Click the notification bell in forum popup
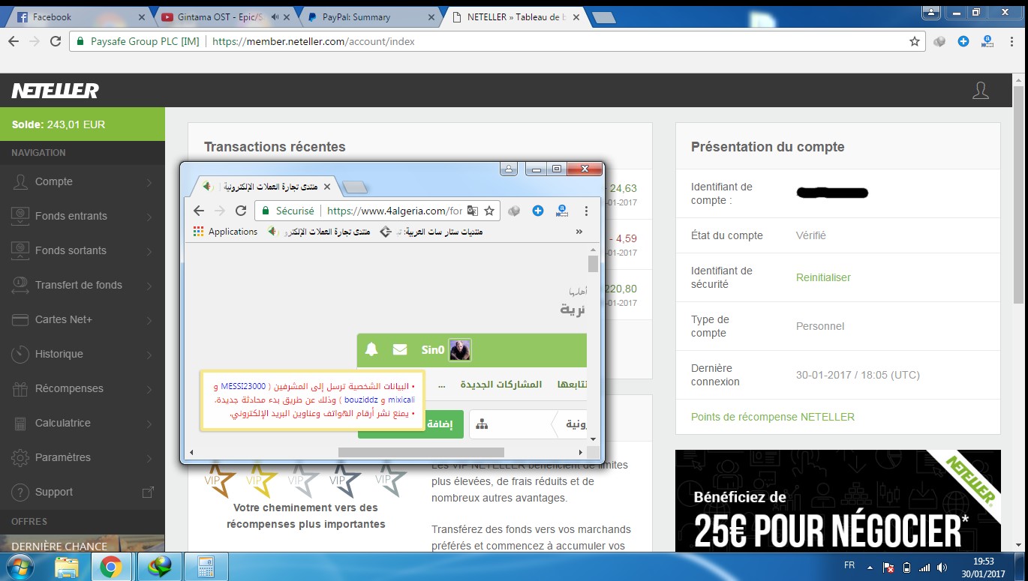The height and width of the screenshot is (581, 1028). [x=371, y=349]
